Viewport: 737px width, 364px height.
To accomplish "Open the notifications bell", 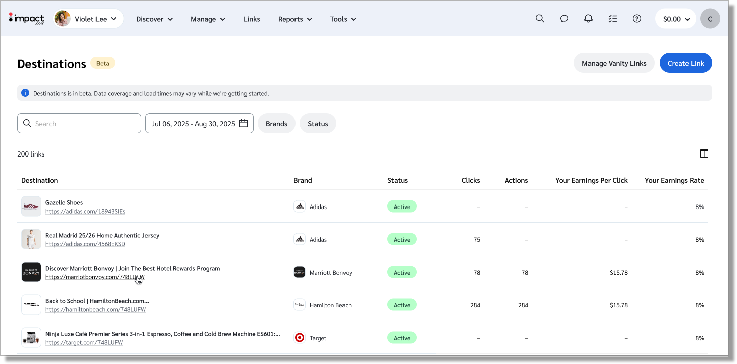I will coord(588,19).
